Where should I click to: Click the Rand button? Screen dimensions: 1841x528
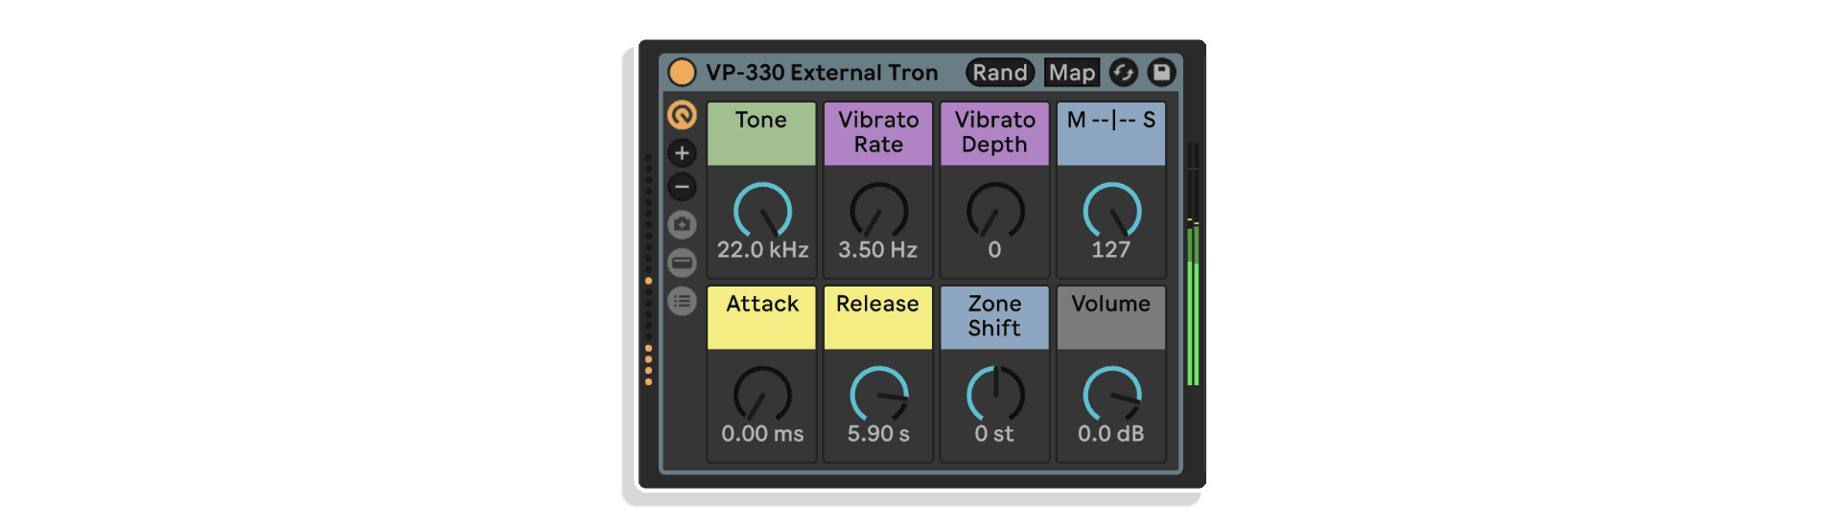[x=1000, y=73]
